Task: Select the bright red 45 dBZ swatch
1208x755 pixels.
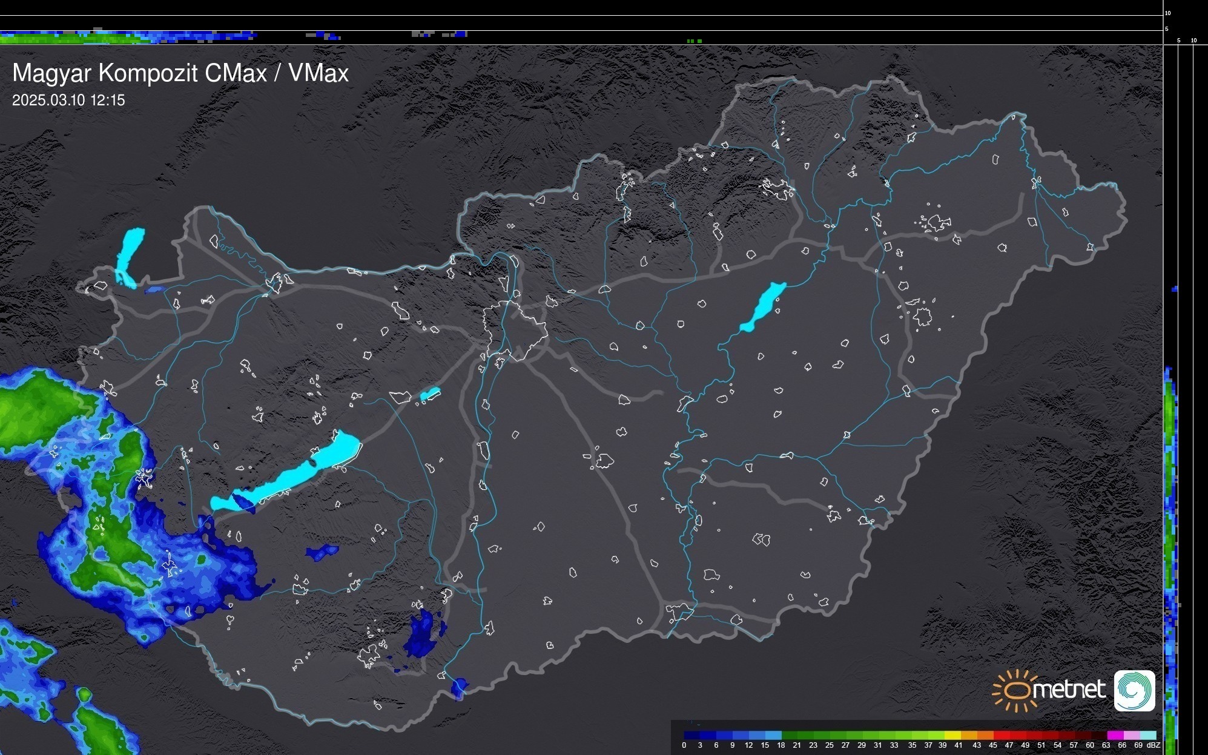Action: point(1001,735)
